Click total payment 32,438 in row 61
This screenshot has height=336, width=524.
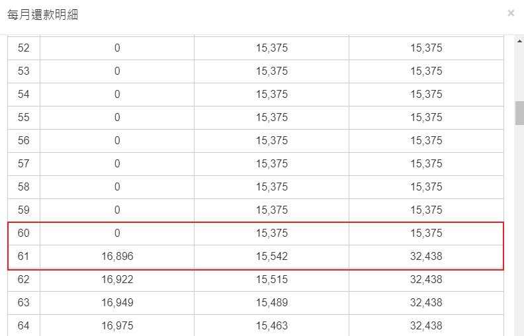click(x=426, y=257)
